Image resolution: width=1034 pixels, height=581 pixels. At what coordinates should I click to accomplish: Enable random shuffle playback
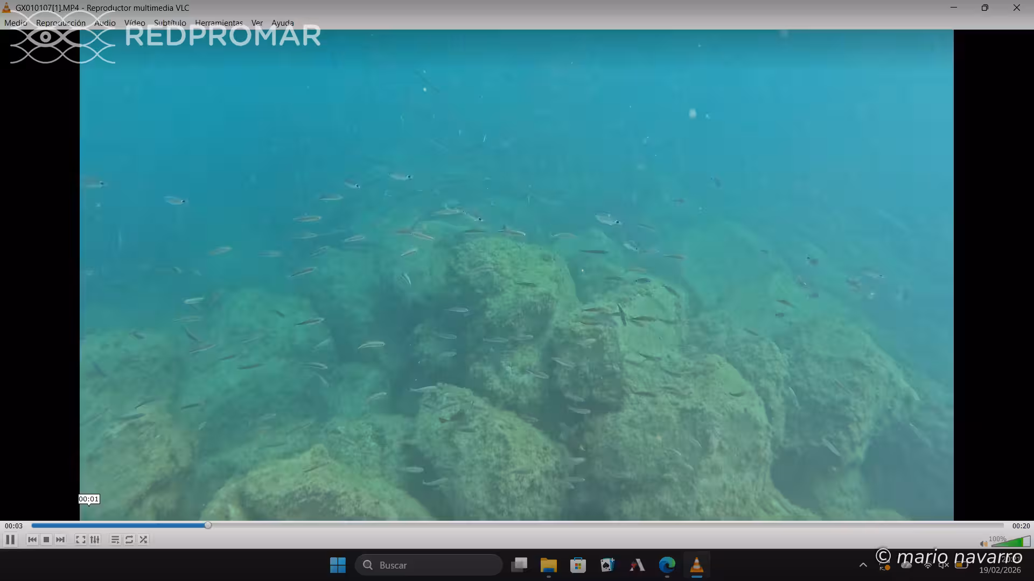pos(143,540)
